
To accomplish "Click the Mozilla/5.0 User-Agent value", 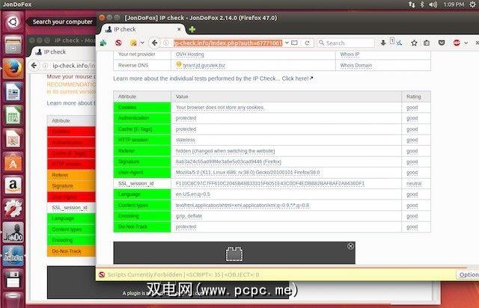I will [248, 173].
